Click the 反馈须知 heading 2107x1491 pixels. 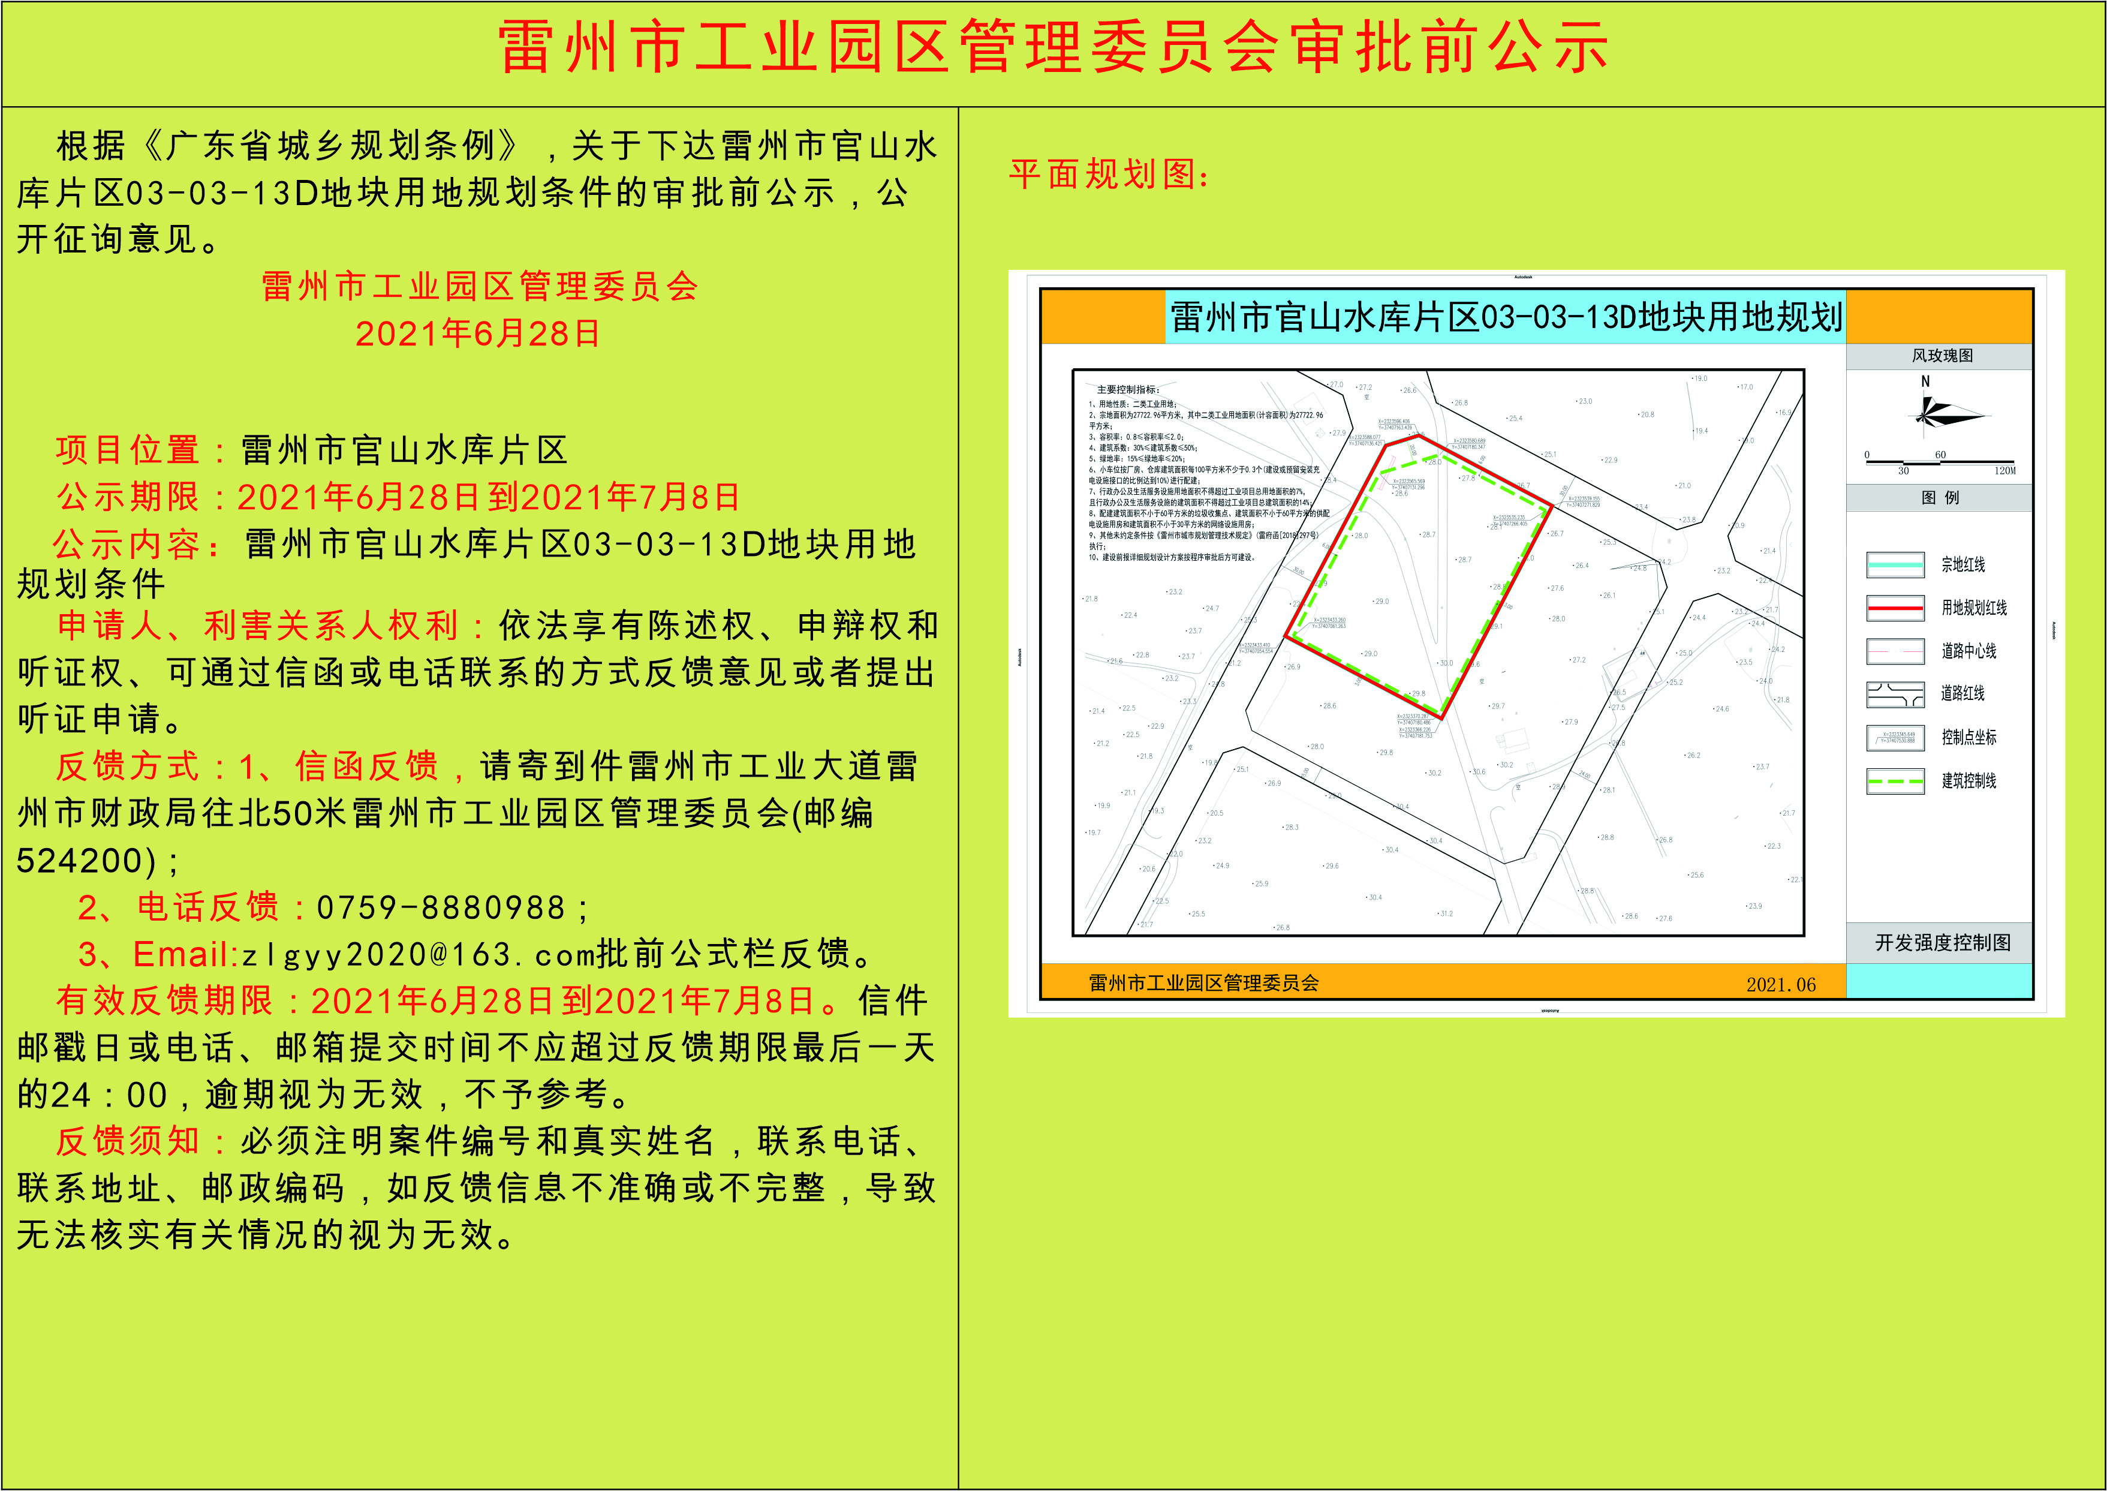pyautogui.click(x=142, y=1141)
